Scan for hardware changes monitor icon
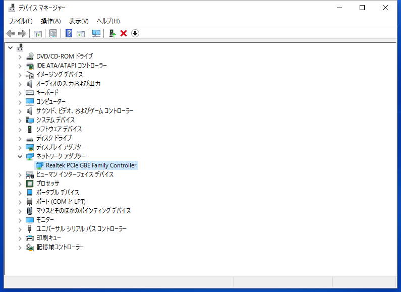 coord(96,33)
